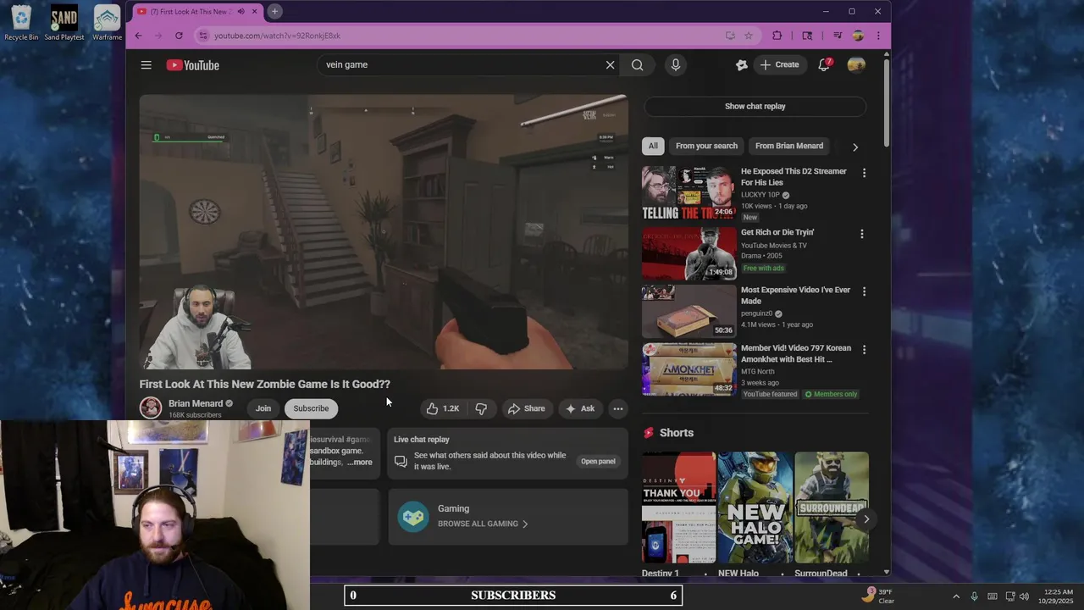
Task: Open the notifications bell
Action: (824, 64)
